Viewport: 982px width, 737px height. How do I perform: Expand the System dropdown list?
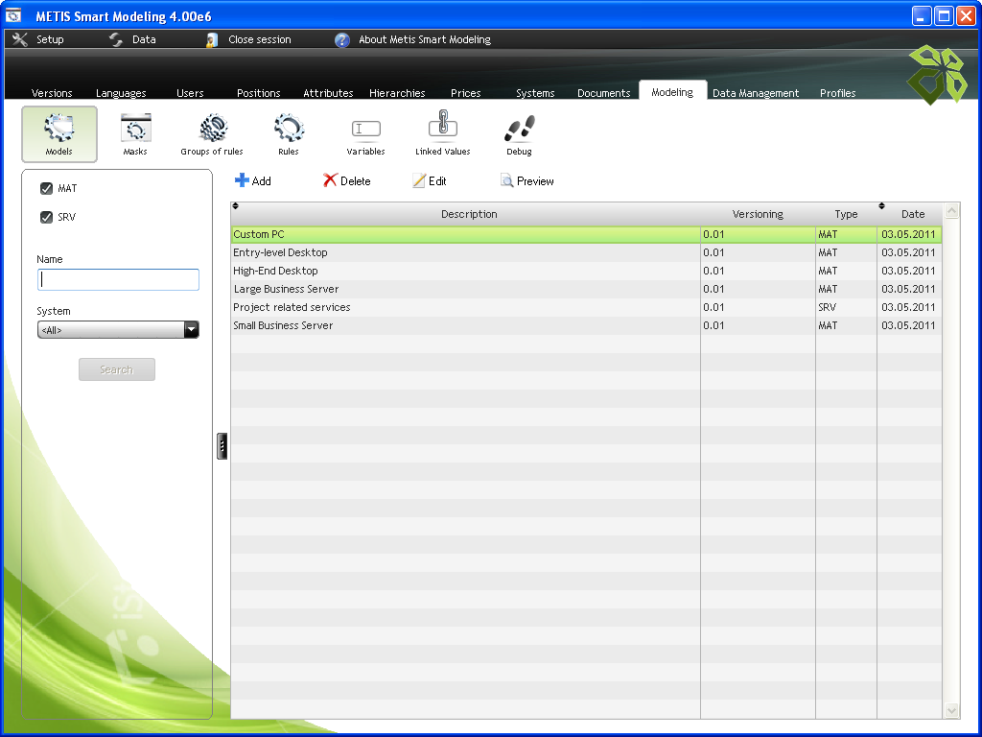pos(191,330)
